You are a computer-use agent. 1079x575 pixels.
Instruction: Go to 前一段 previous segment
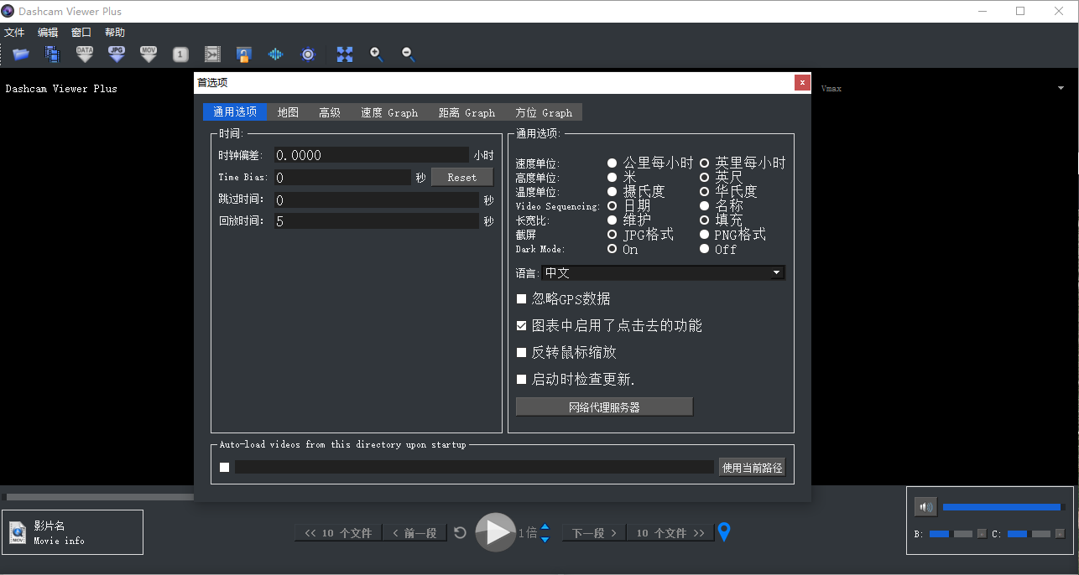(414, 533)
